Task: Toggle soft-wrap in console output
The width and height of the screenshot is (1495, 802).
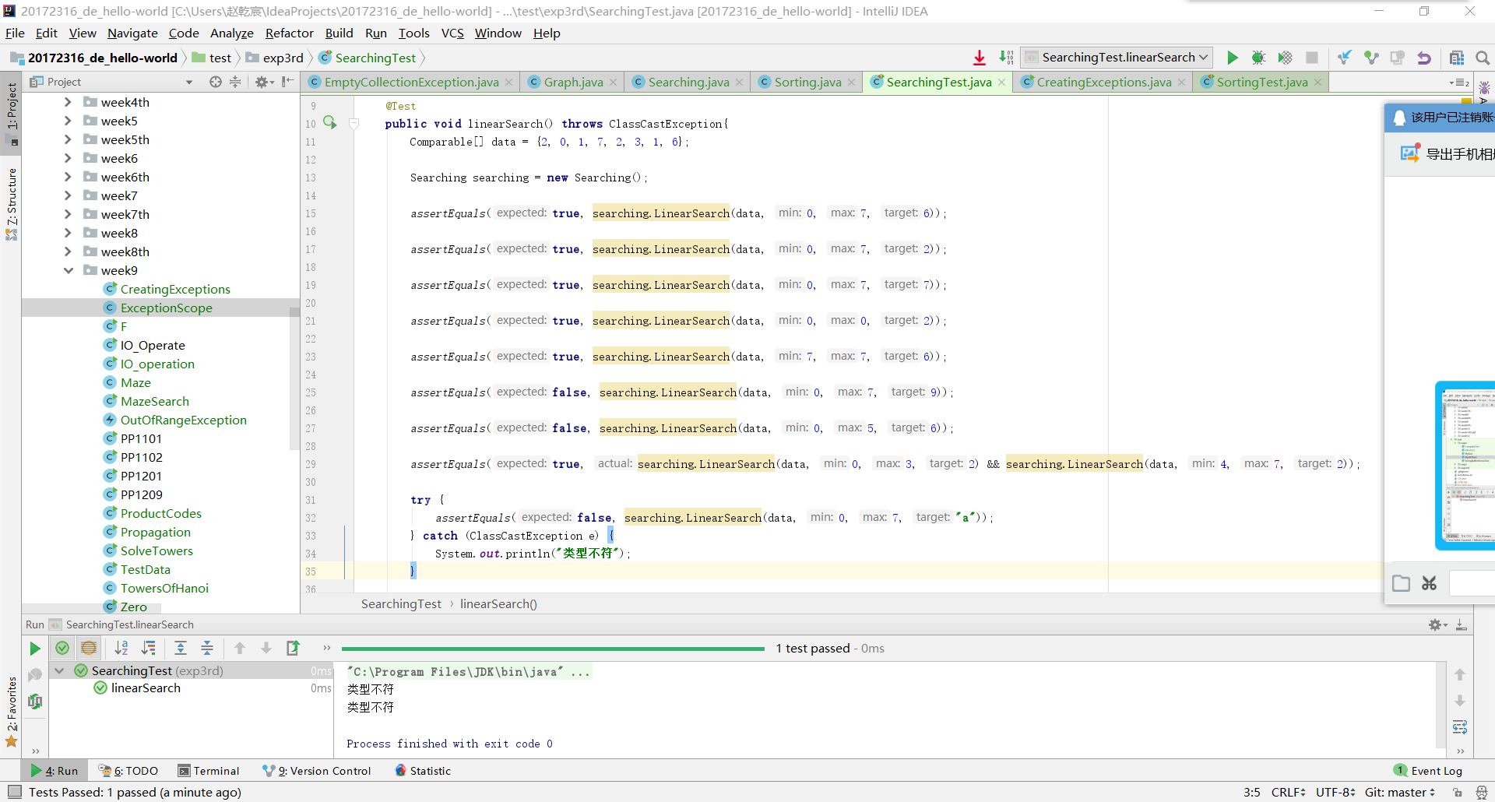Action: [x=1460, y=726]
